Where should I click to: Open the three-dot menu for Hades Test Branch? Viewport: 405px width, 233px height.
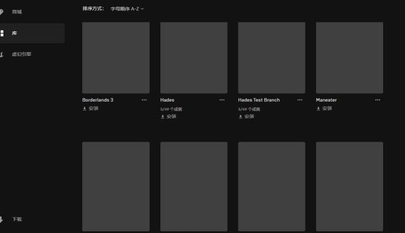pyautogui.click(x=300, y=100)
